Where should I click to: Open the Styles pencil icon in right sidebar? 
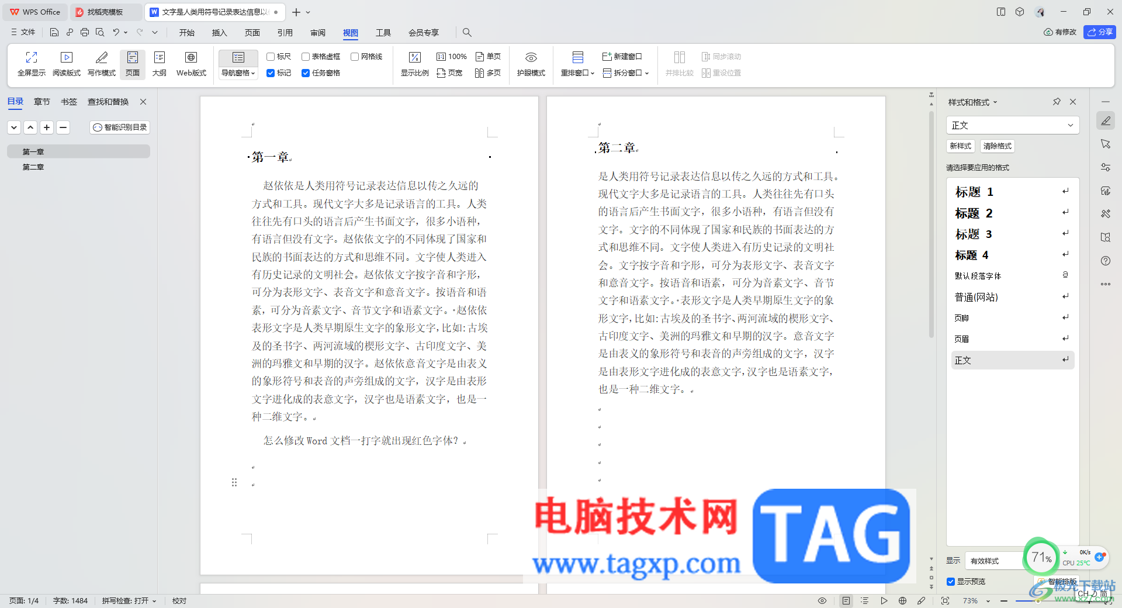pyautogui.click(x=1106, y=121)
